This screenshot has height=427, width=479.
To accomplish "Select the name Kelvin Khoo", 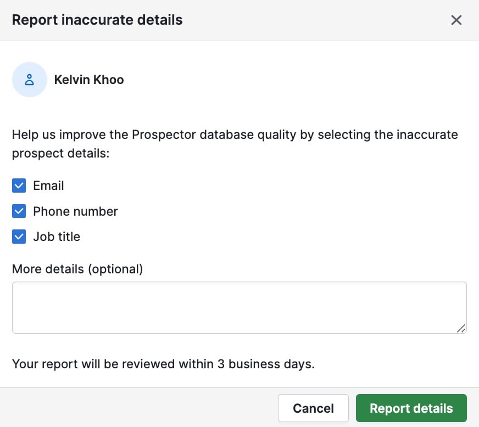I will tap(88, 79).
